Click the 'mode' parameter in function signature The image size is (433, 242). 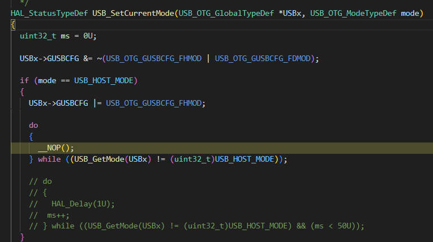[410, 13]
